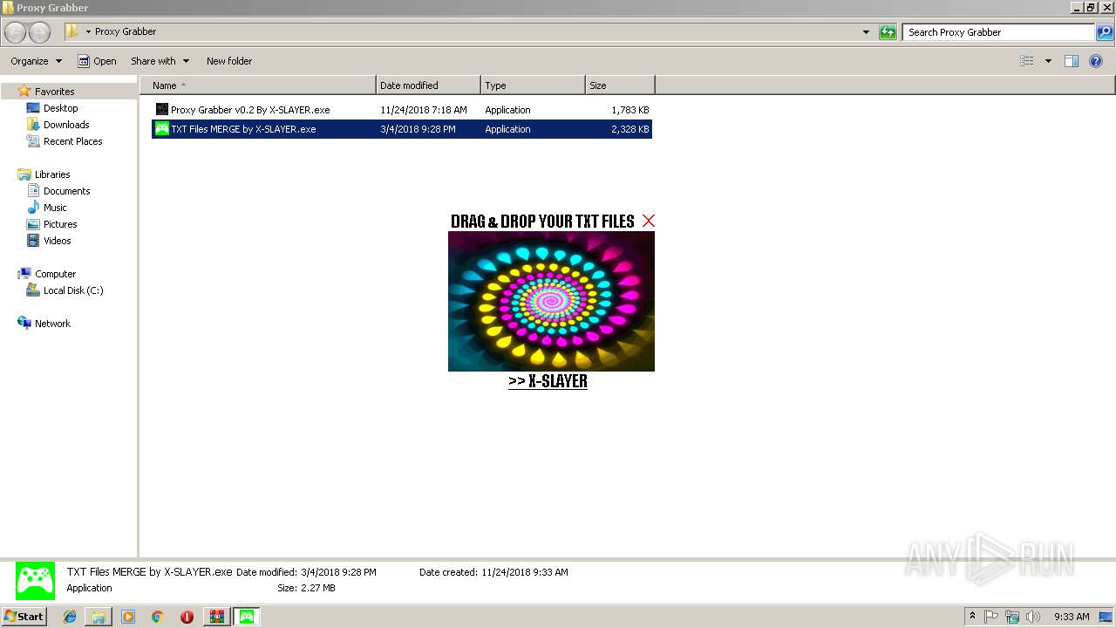Screen dimensions: 1116x628
Task: Launch Opera from taskbar
Action: point(187,617)
